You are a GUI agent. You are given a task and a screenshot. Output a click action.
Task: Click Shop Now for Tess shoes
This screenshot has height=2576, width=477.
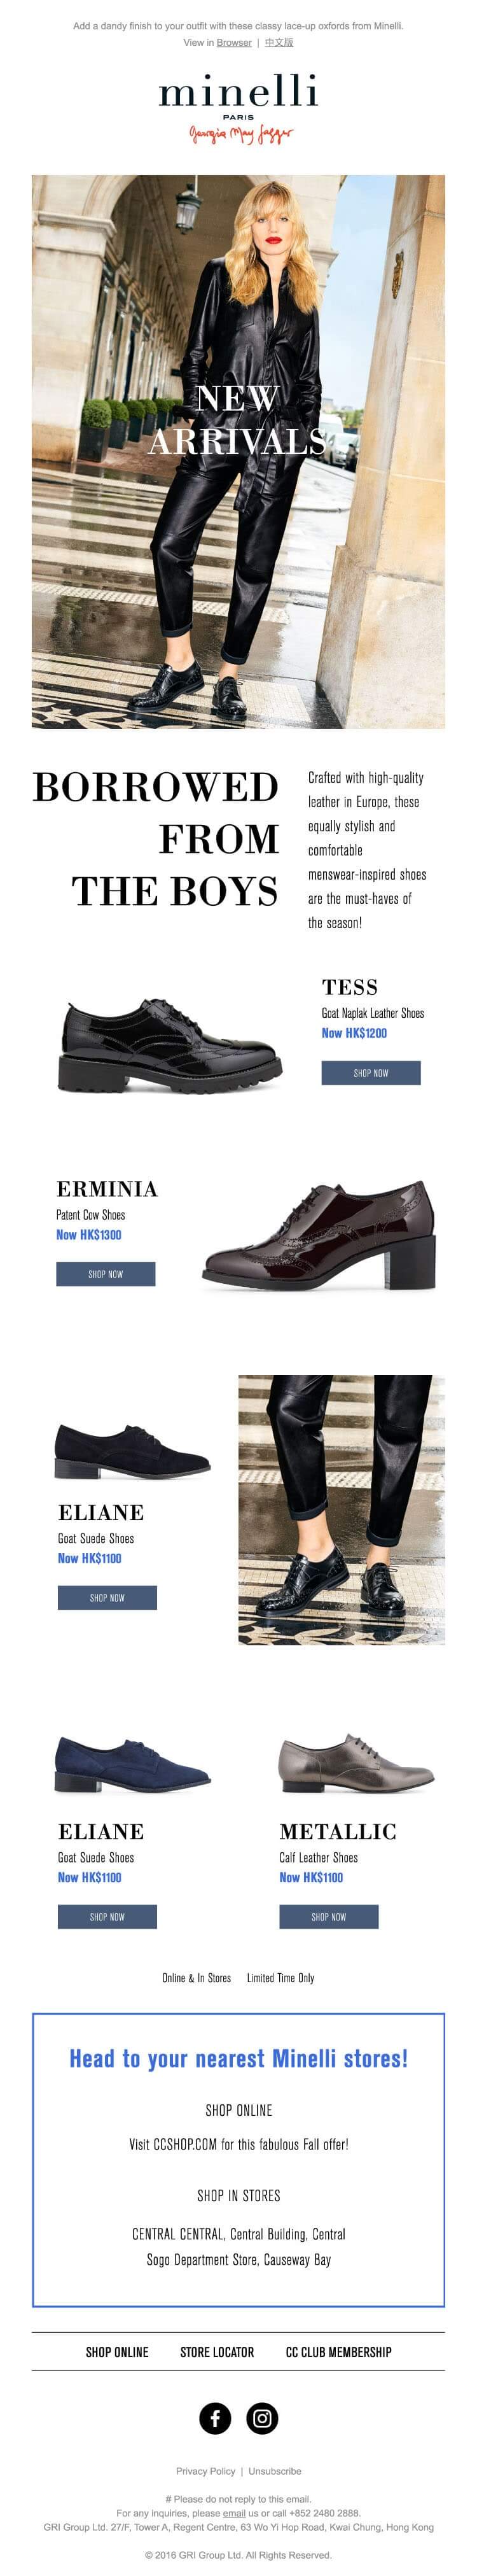point(370,1073)
